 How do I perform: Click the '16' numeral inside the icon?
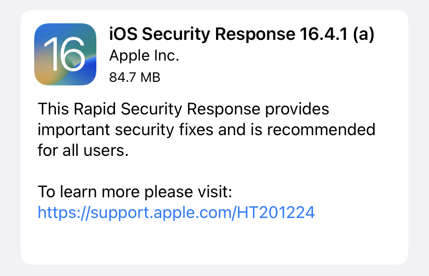[x=65, y=53]
